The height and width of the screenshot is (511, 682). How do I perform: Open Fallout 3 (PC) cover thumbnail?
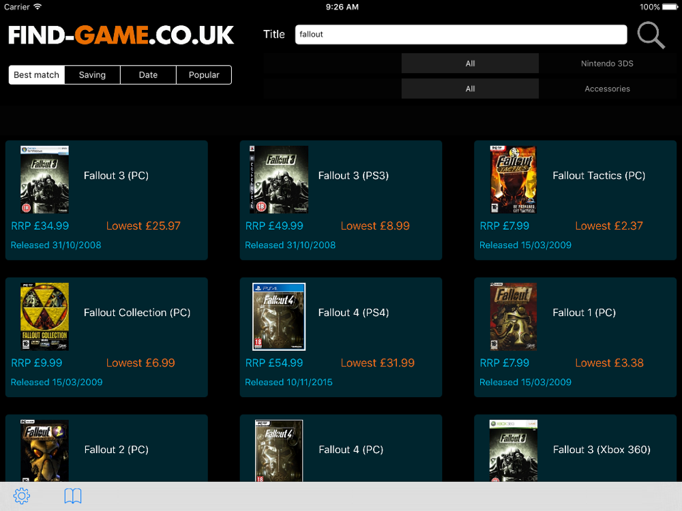[44, 179]
